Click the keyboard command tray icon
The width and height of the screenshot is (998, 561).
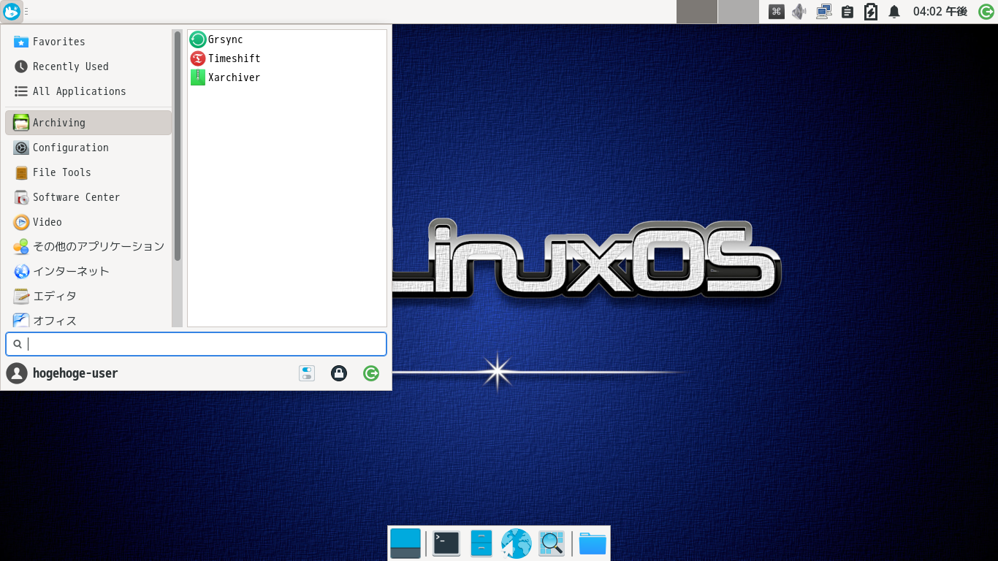pyautogui.click(x=777, y=12)
